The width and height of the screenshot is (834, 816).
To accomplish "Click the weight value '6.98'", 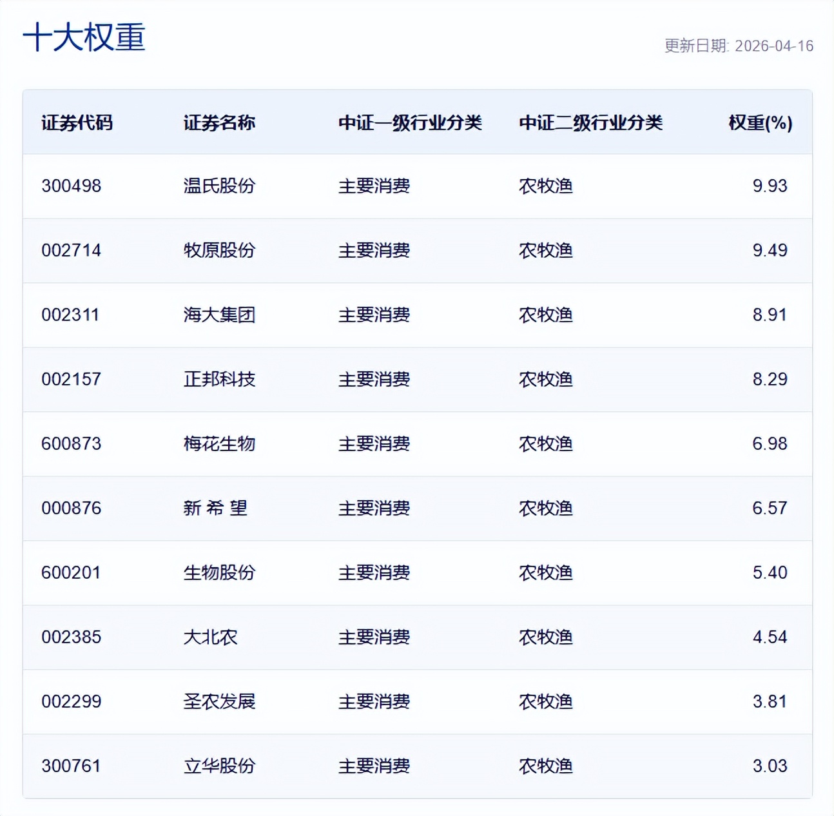I will tap(770, 443).
